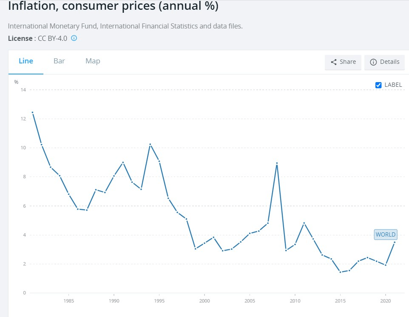409x317 pixels.
Task: Open the Details button label
Action: point(389,62)
